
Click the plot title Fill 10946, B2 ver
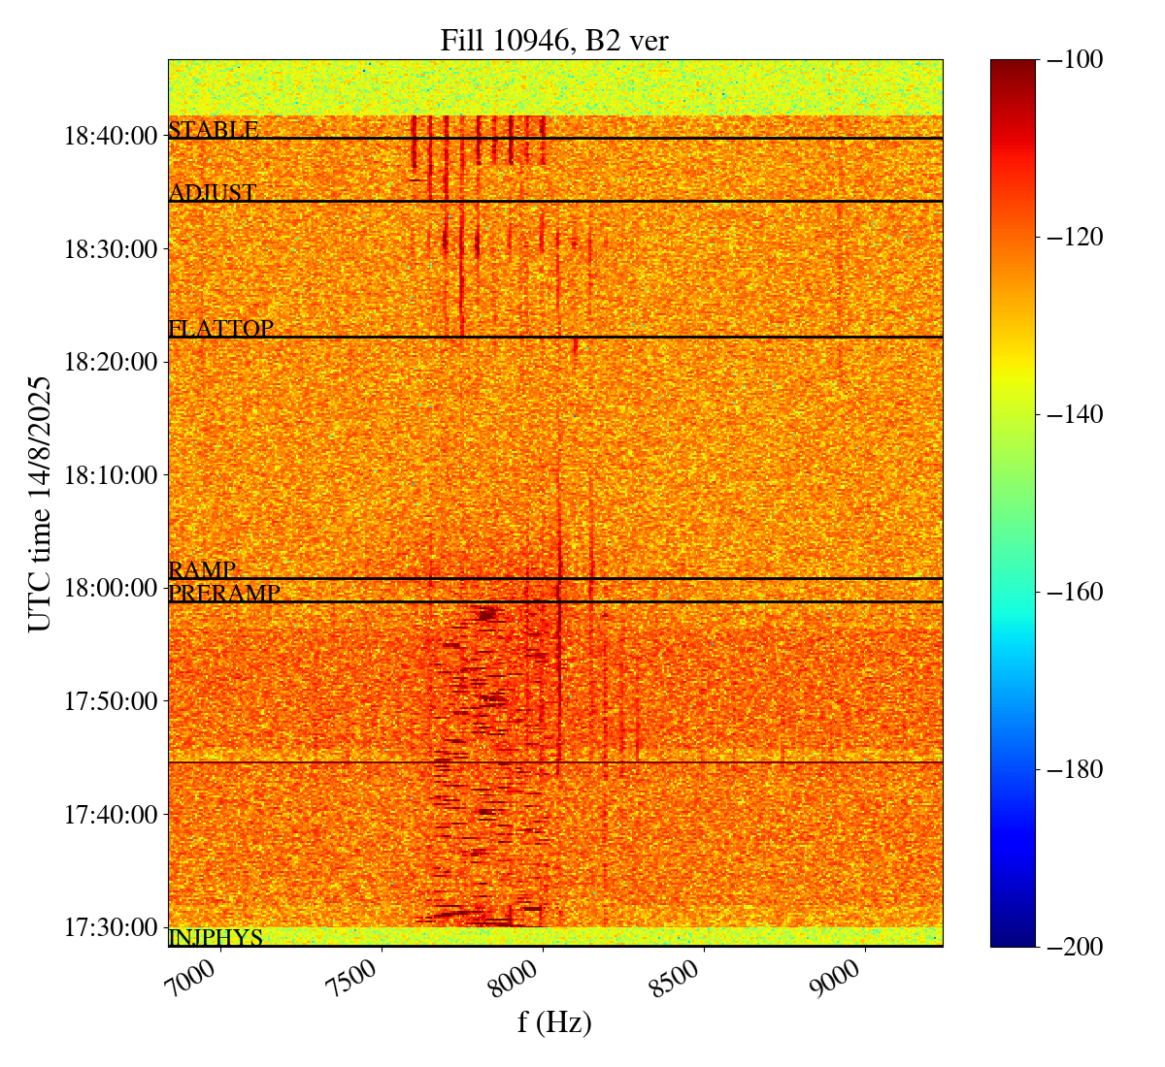[554, 40]
